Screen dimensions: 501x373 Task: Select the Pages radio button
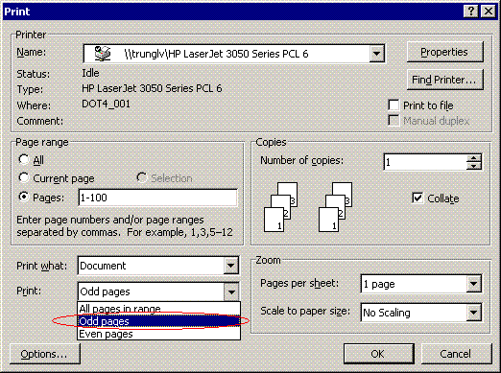[x=24, y=197]
